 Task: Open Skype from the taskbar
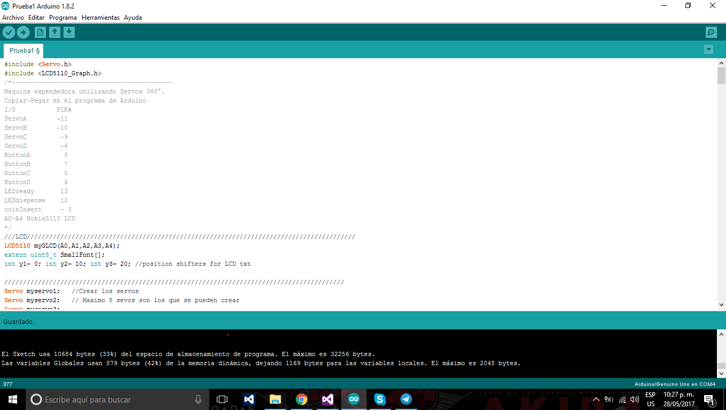pyautogui.click(x=380, y=399)
